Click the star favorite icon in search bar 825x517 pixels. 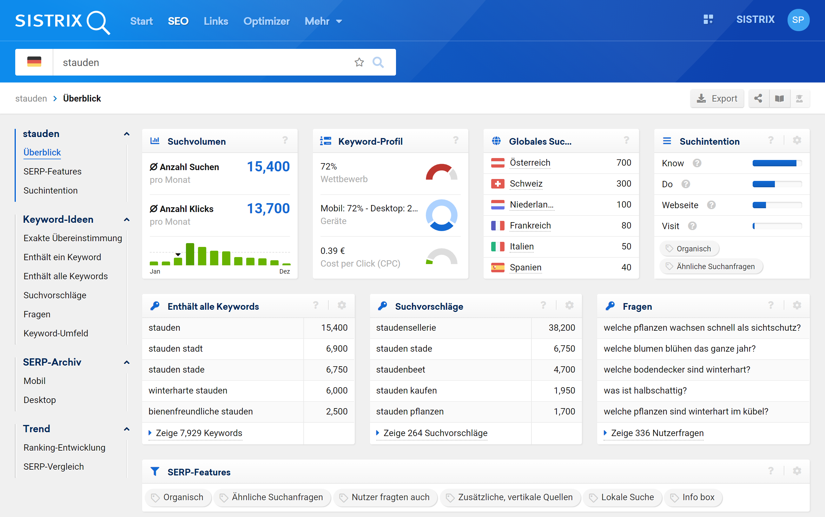359,62
